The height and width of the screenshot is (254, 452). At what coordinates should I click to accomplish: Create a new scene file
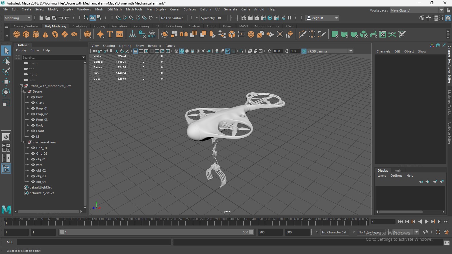pyautogui.click(x=41, y=18)
